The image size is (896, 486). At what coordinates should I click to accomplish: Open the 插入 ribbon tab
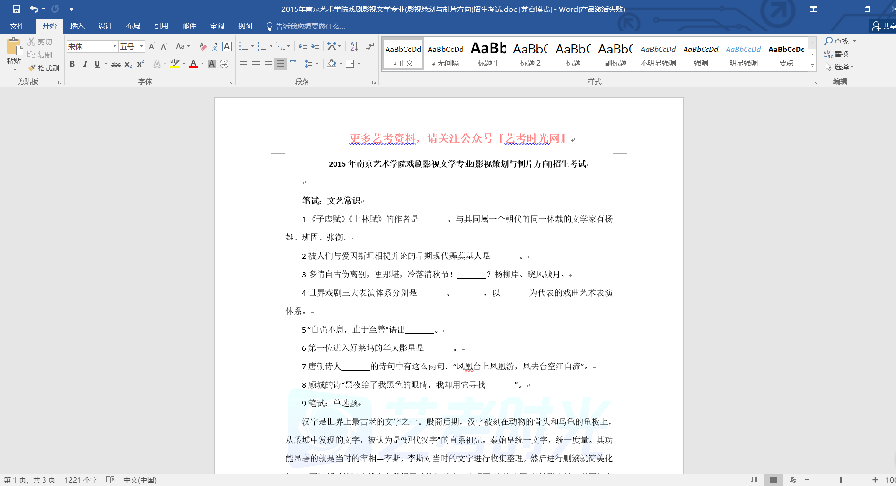(x=77, y=26)
